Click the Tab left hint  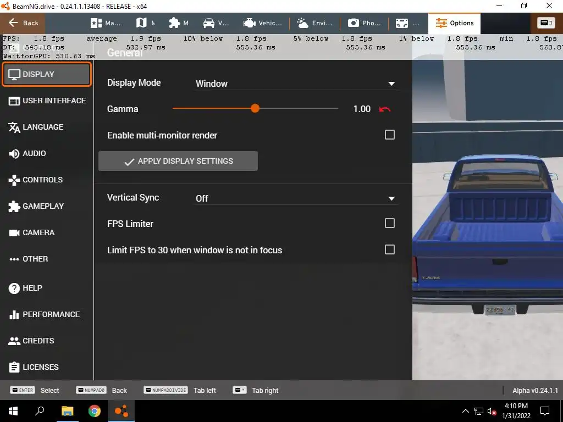180,391
